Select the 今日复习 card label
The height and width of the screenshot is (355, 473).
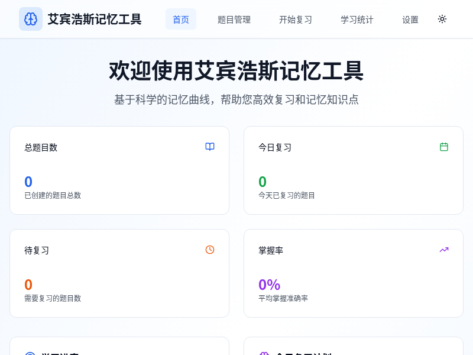click(275, 147)
